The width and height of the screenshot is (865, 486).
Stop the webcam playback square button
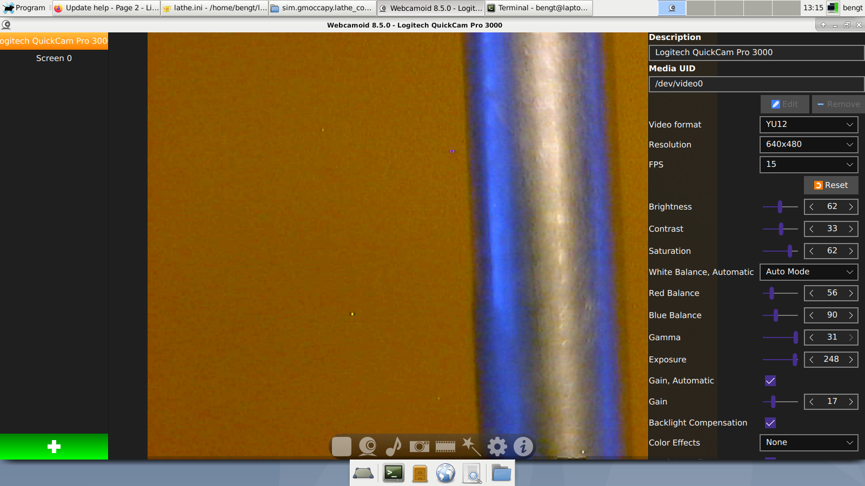tap(342, 447)
